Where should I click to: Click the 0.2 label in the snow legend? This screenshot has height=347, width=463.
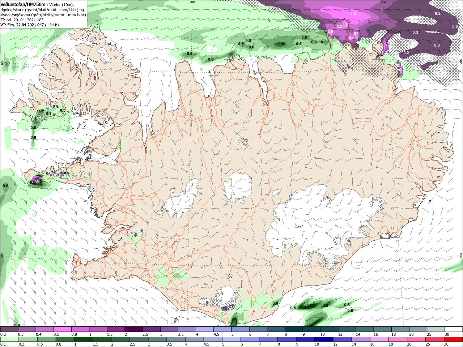(3, 334)
